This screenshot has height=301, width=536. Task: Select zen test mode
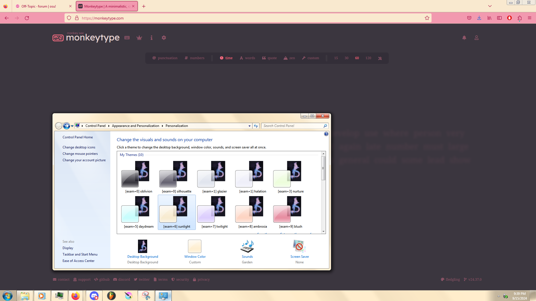coord(289,58)
